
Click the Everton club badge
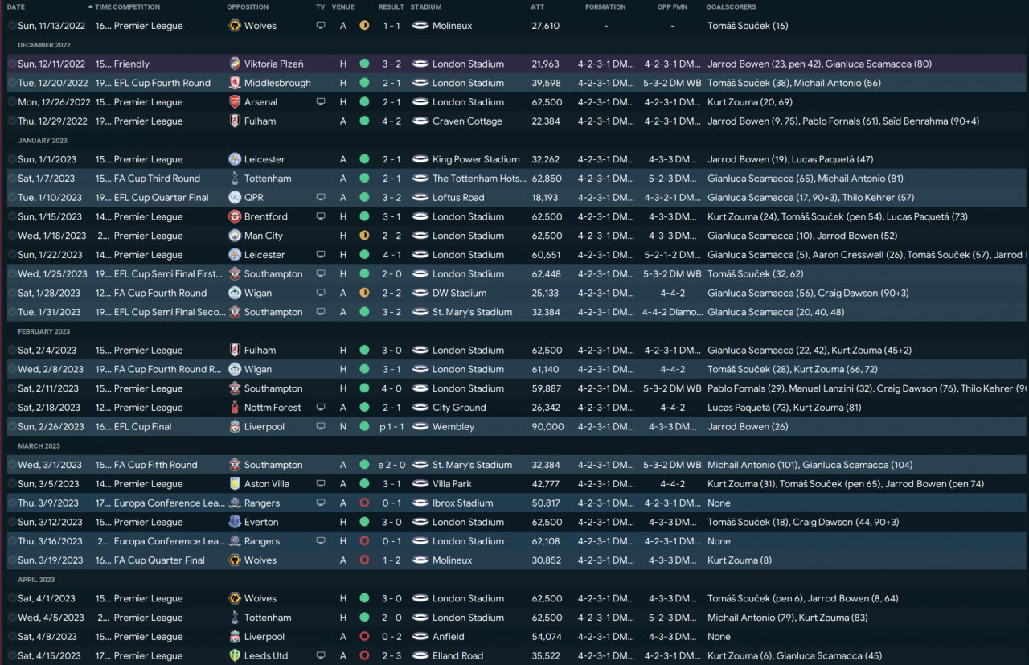[x=235, y=523]
